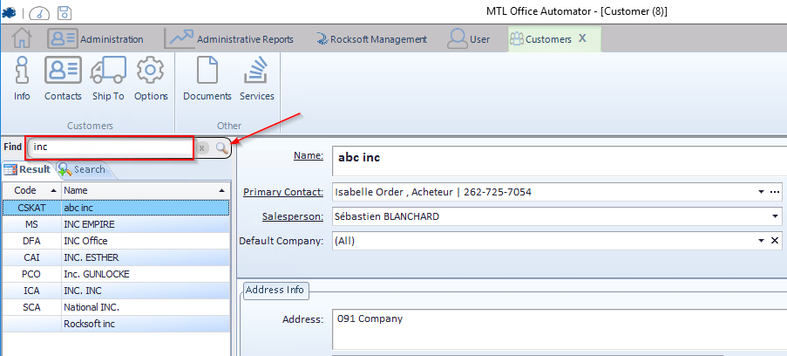Expand the Default Company dropdown

tap(762, 241)
